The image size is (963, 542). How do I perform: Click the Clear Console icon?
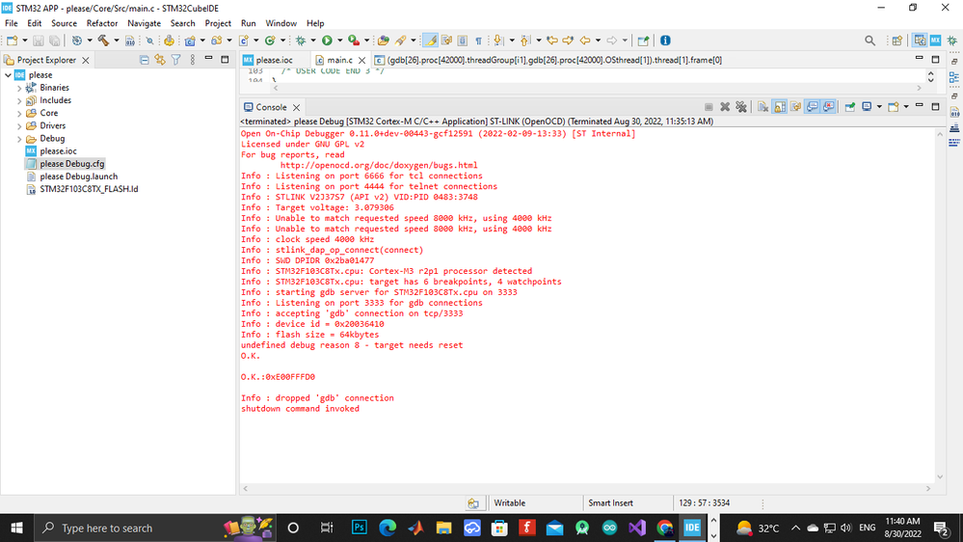[762, 107]
